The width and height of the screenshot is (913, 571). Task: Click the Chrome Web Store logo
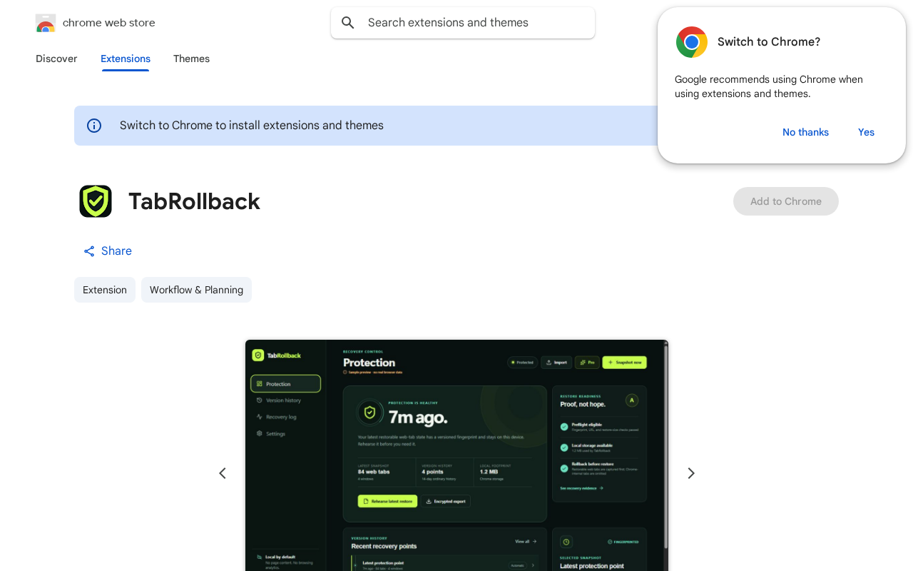pyautogui.click(x=46, y=23)
